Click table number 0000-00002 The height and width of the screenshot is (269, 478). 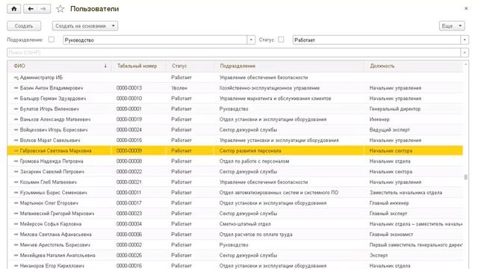[x=129, y=245]
